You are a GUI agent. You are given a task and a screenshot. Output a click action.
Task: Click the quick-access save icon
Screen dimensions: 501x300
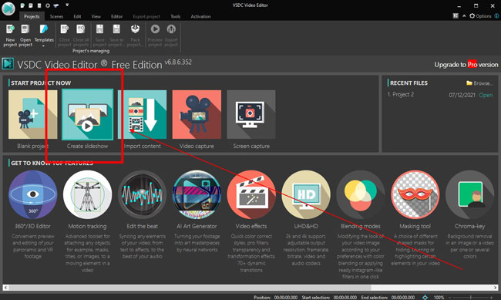point(39,5)
